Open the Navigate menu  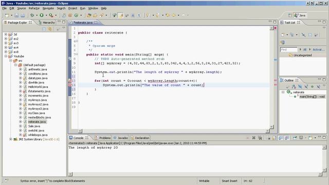[48, 8]
